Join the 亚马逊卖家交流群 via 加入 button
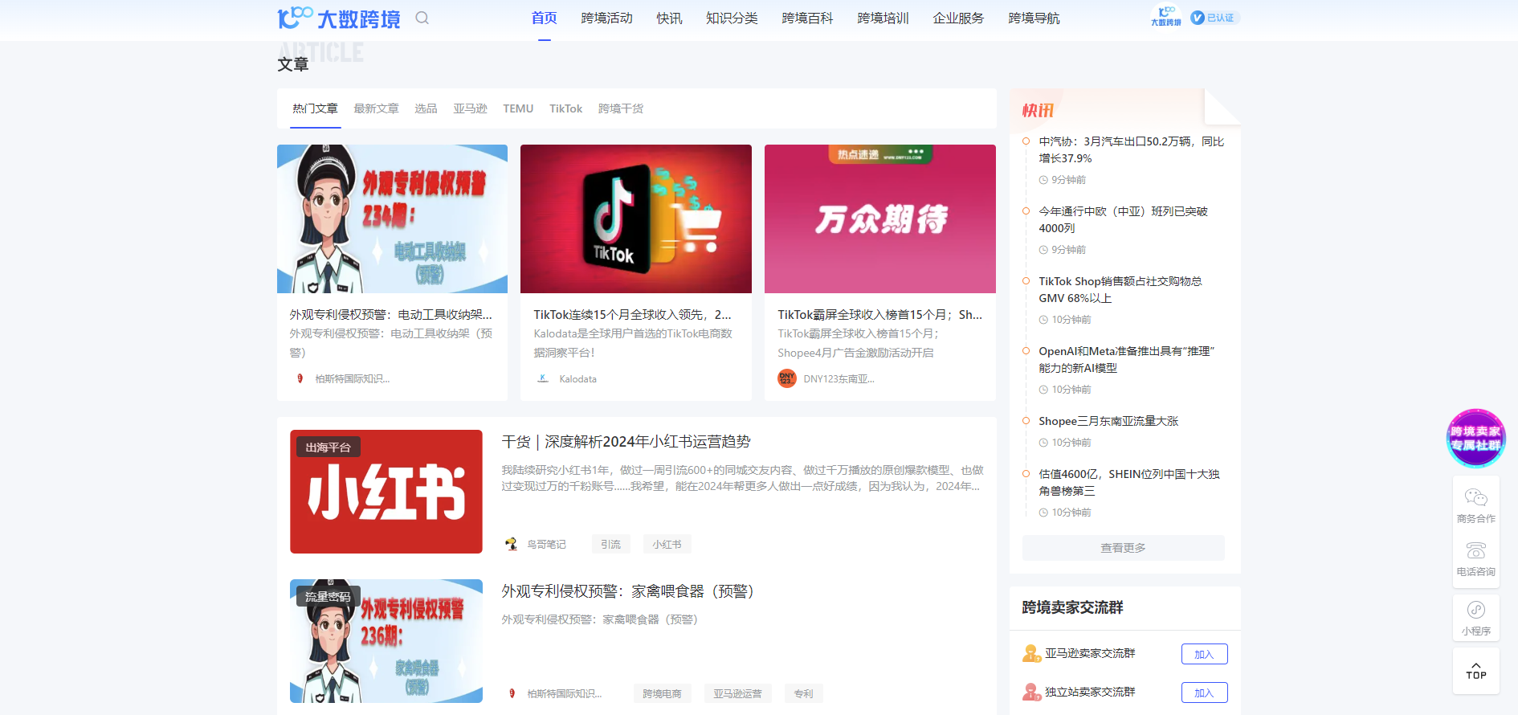The height and width of the screenshot is (715, 1518). [x=1204, y=654]
